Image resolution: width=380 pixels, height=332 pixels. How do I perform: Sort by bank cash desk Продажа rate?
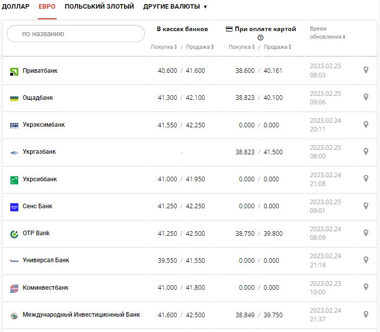tap(200, 47)
